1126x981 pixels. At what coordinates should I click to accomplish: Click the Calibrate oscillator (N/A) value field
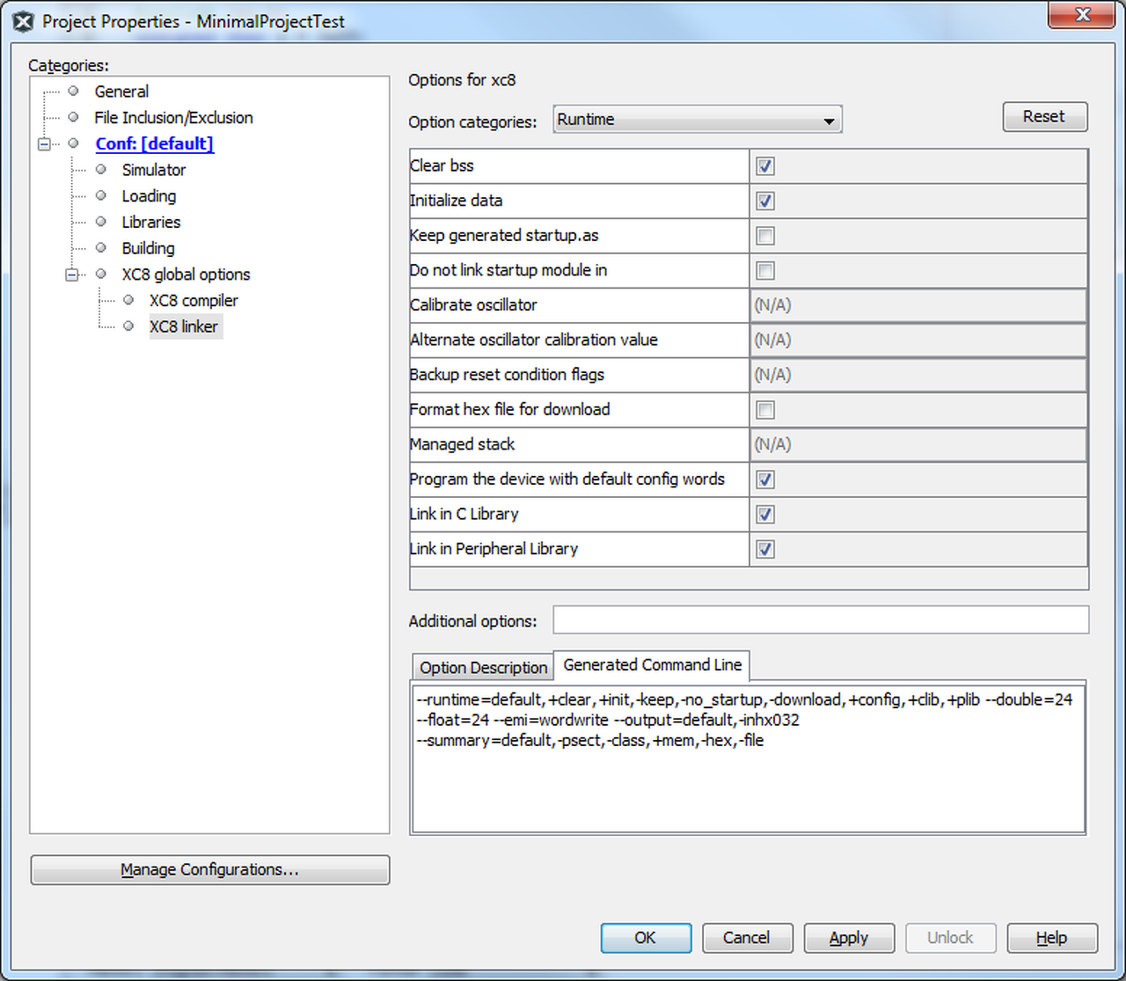(x=918, y=305)
